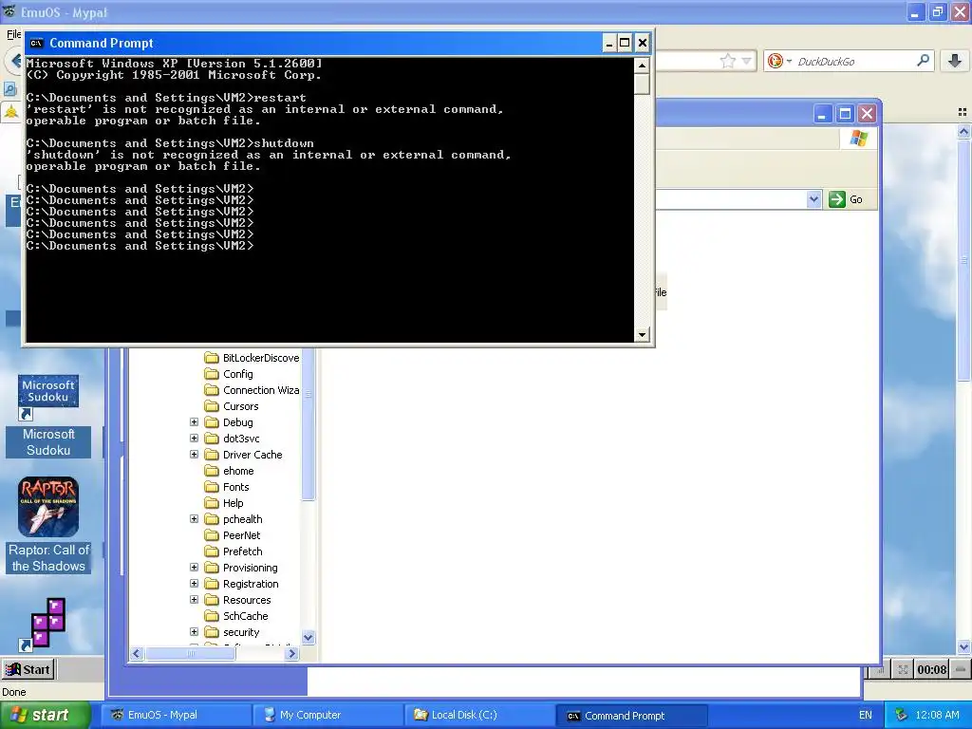Click the system tray network icon
This screenshot has height=729, width=972.
click(901, 715)
